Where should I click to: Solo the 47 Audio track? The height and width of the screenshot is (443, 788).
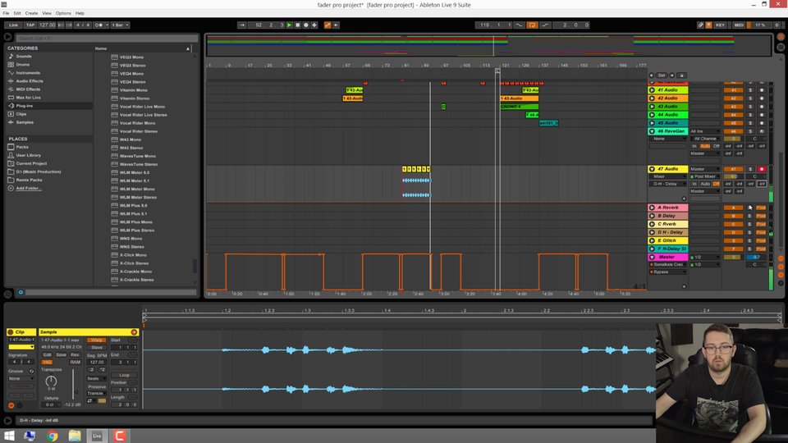click(750, 169)
